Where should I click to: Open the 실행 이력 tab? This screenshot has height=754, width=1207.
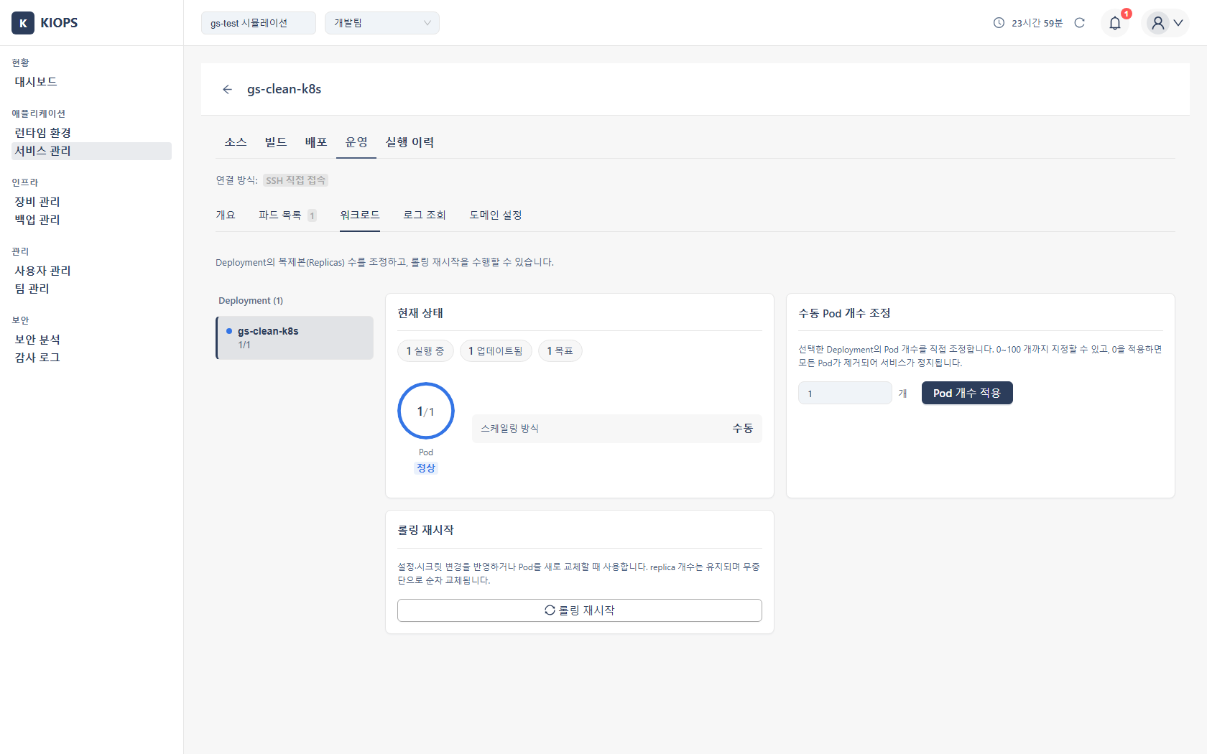[410, 142]
